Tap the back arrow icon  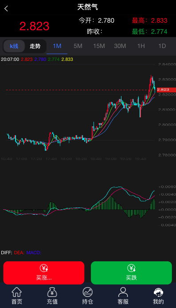(6, 8)
